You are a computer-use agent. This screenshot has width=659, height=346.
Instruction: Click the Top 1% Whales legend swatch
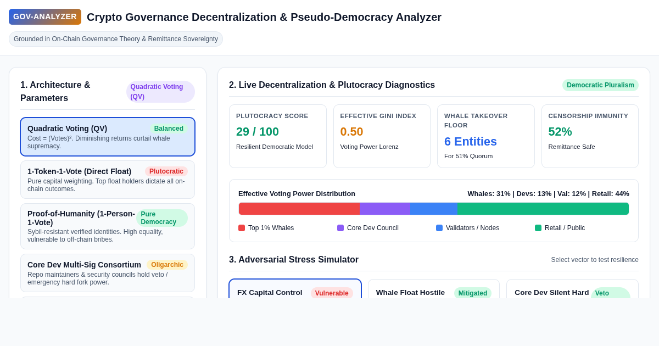point(242,228)
